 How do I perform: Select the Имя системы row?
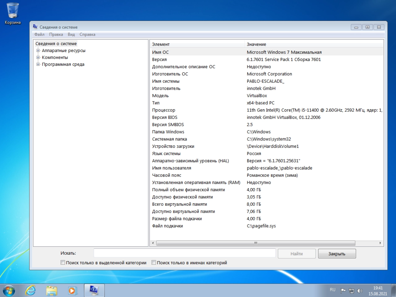click(x=267, y=81)
